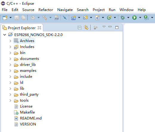Open the Edit menu
The height and width of the screenshot is (132, 155).
[x=15, y=10]
